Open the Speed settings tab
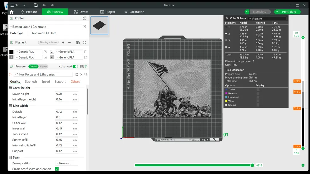The image size is (310, 174). click(46, 81)
